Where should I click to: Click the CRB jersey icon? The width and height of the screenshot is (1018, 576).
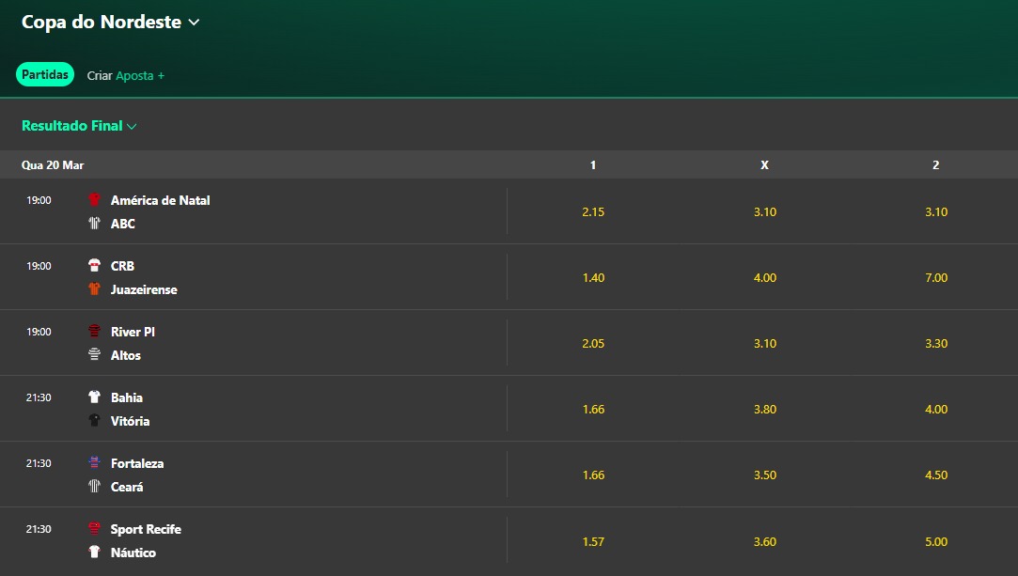tap(94, 266)
